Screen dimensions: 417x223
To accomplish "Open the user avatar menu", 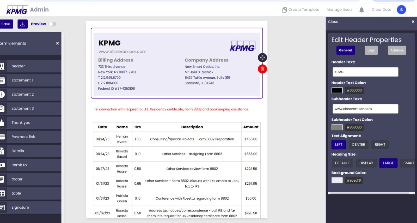I will pos(401,10).
